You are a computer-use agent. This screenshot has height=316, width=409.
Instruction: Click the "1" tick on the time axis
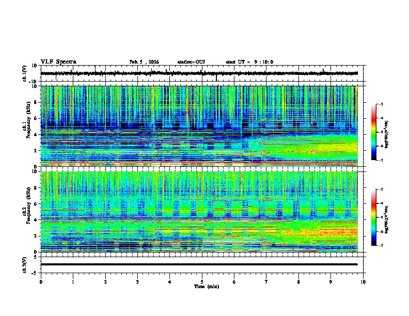click(x=73, y=282)
